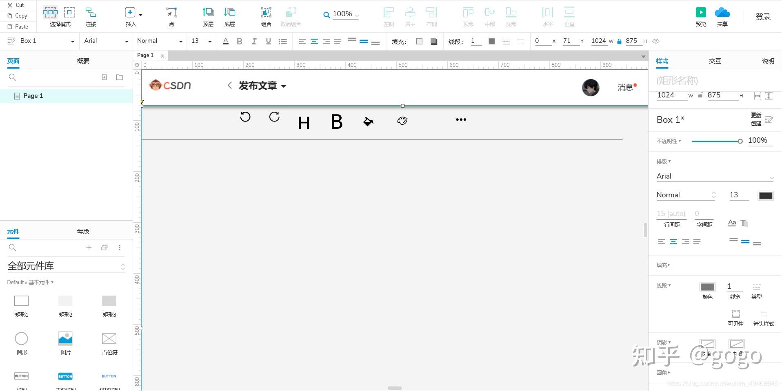Click the add folder icon
The width and height of the screenshot is (782, 391).
tap(120, 77)
